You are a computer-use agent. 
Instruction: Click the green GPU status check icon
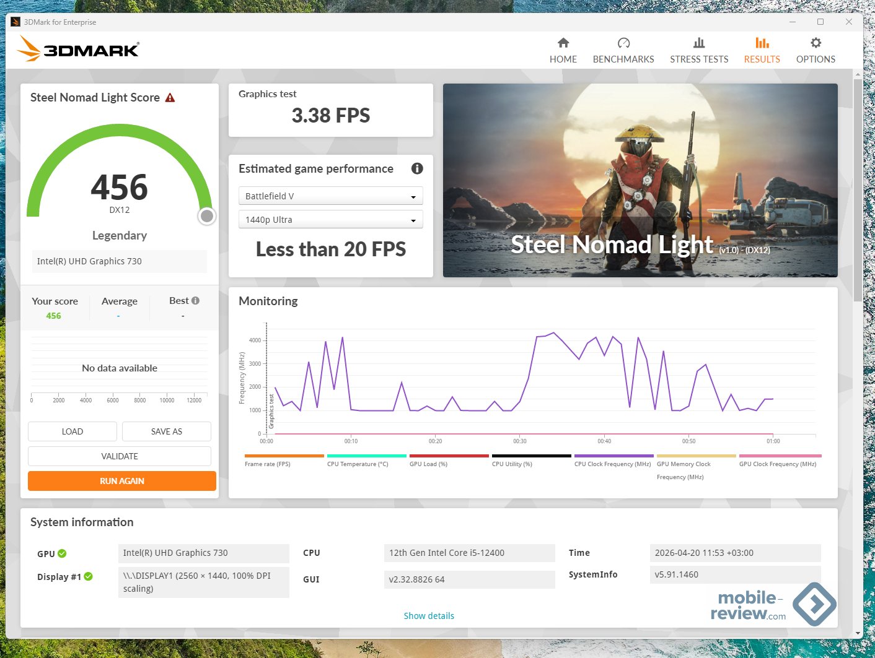click(x=62, y=553)
